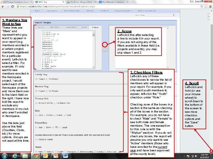Click the project list scrollbar down arrow
Image resolution: width=213 pixels, height=159 pixels.
[x=93, y=67]
